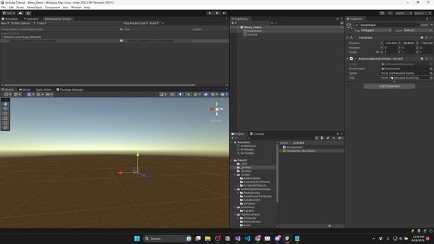Expand the Built In Data group
The height and width of the screenshot is (244, 434).
[2, 33]
